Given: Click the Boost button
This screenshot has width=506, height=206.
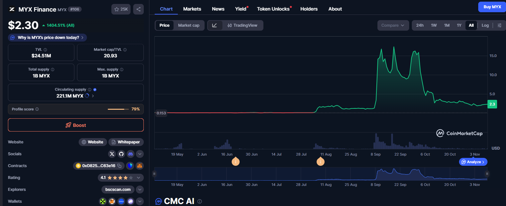Looking at the screenshot, I should pos(76,125).
